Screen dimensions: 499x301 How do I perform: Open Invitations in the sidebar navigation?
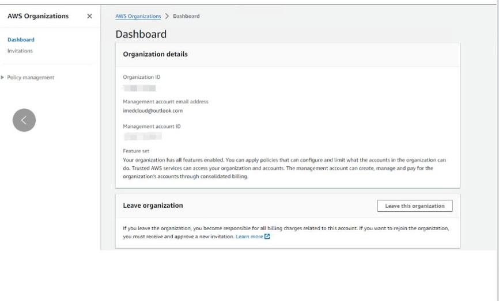[x=20, y=51]
